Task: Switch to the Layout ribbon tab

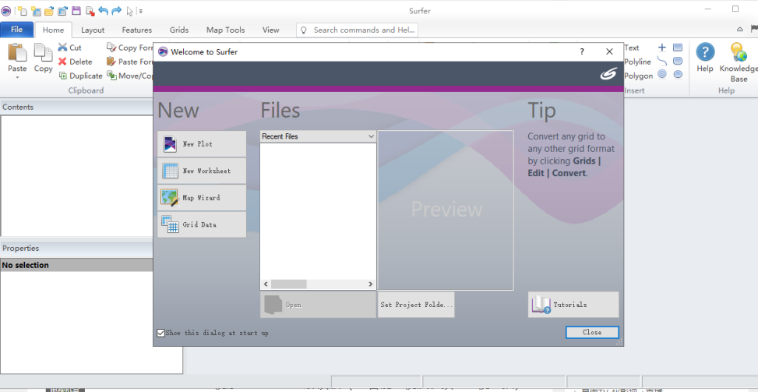Action: (x=93, y=30)
